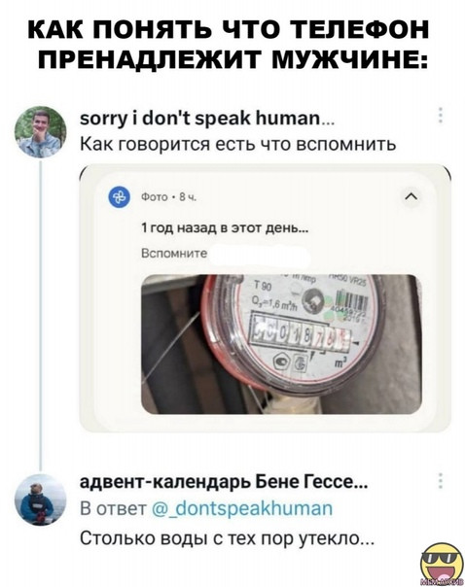Open the first tweet author's profile avatar
The height and width of the screenshot is (587, 465).
40,132
